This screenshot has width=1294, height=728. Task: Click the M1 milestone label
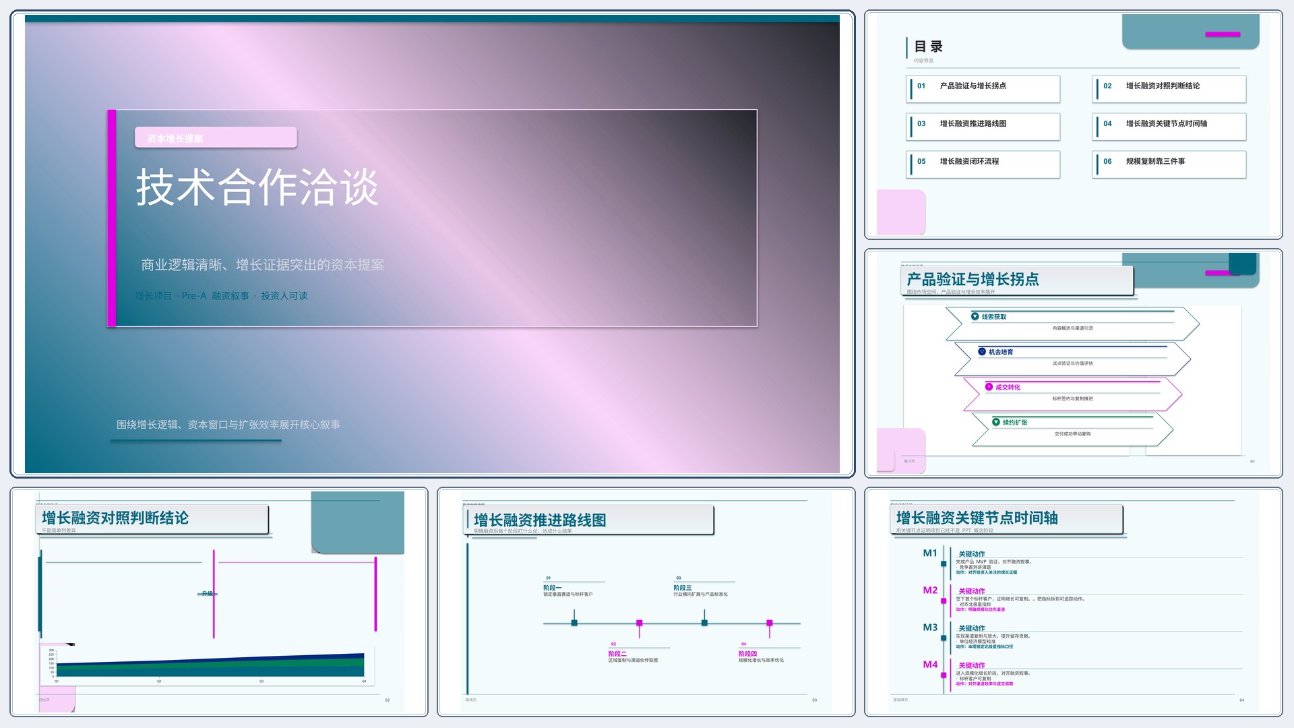pos(930,553)
